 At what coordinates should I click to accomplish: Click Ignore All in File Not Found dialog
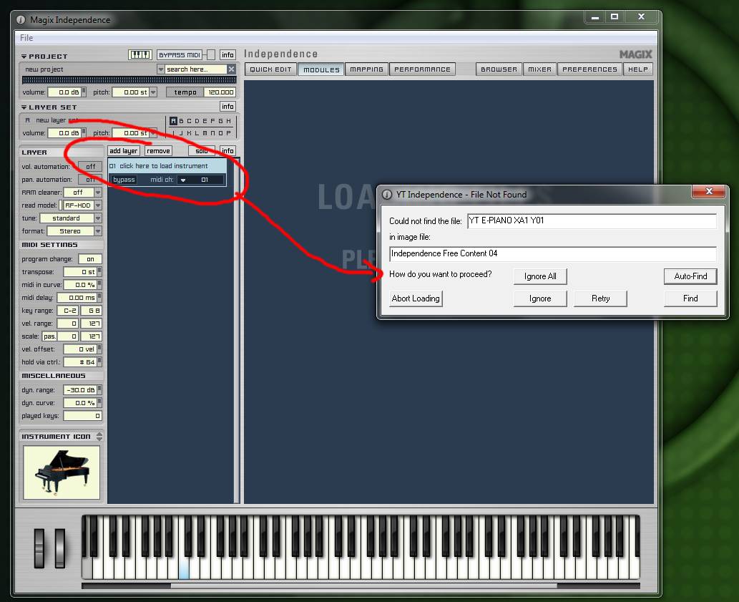540,276
